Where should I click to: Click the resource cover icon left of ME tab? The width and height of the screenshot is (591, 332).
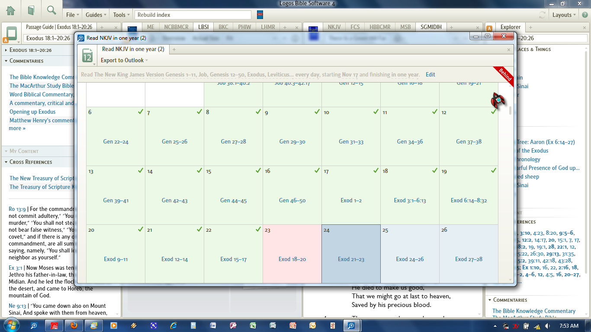[132, 29]
